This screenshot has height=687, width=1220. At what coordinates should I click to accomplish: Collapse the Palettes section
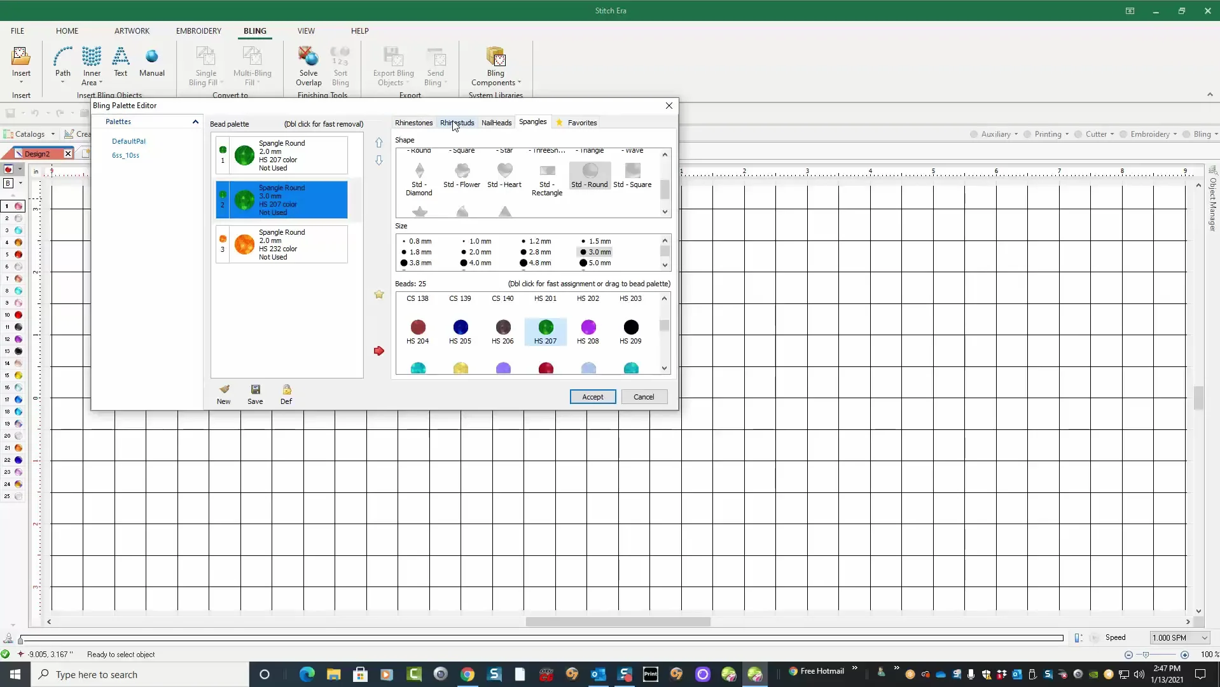click(x=195, y=121)
